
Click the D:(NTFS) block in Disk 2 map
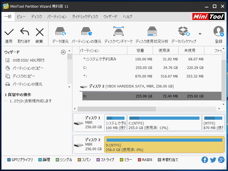click(x=164, y=144)
